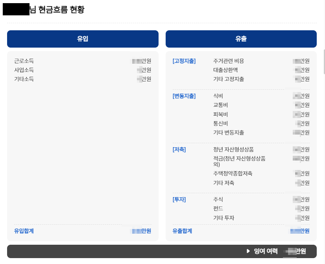Click the 유출합계 total label
Image resolution: width=325 pixels, height=264 pixels.
tap(182, 231)
